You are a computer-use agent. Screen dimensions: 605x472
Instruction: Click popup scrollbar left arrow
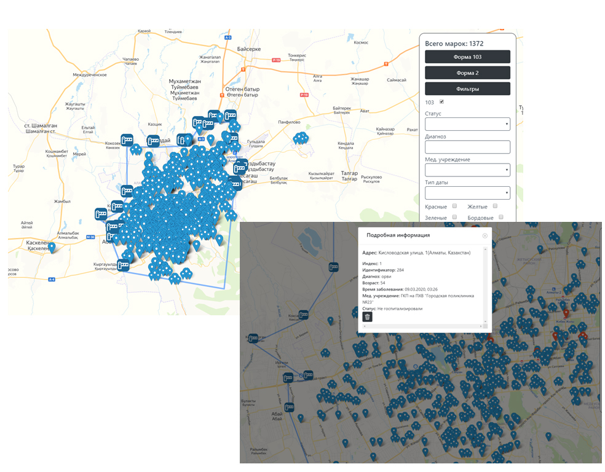[365, 326]
